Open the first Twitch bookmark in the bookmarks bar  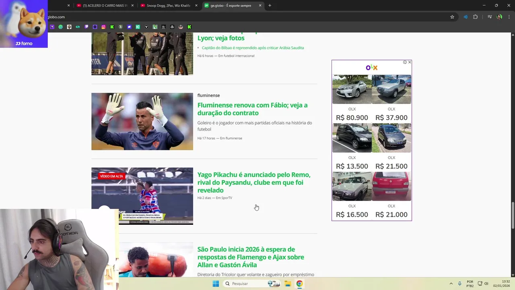tap(52, 27)
